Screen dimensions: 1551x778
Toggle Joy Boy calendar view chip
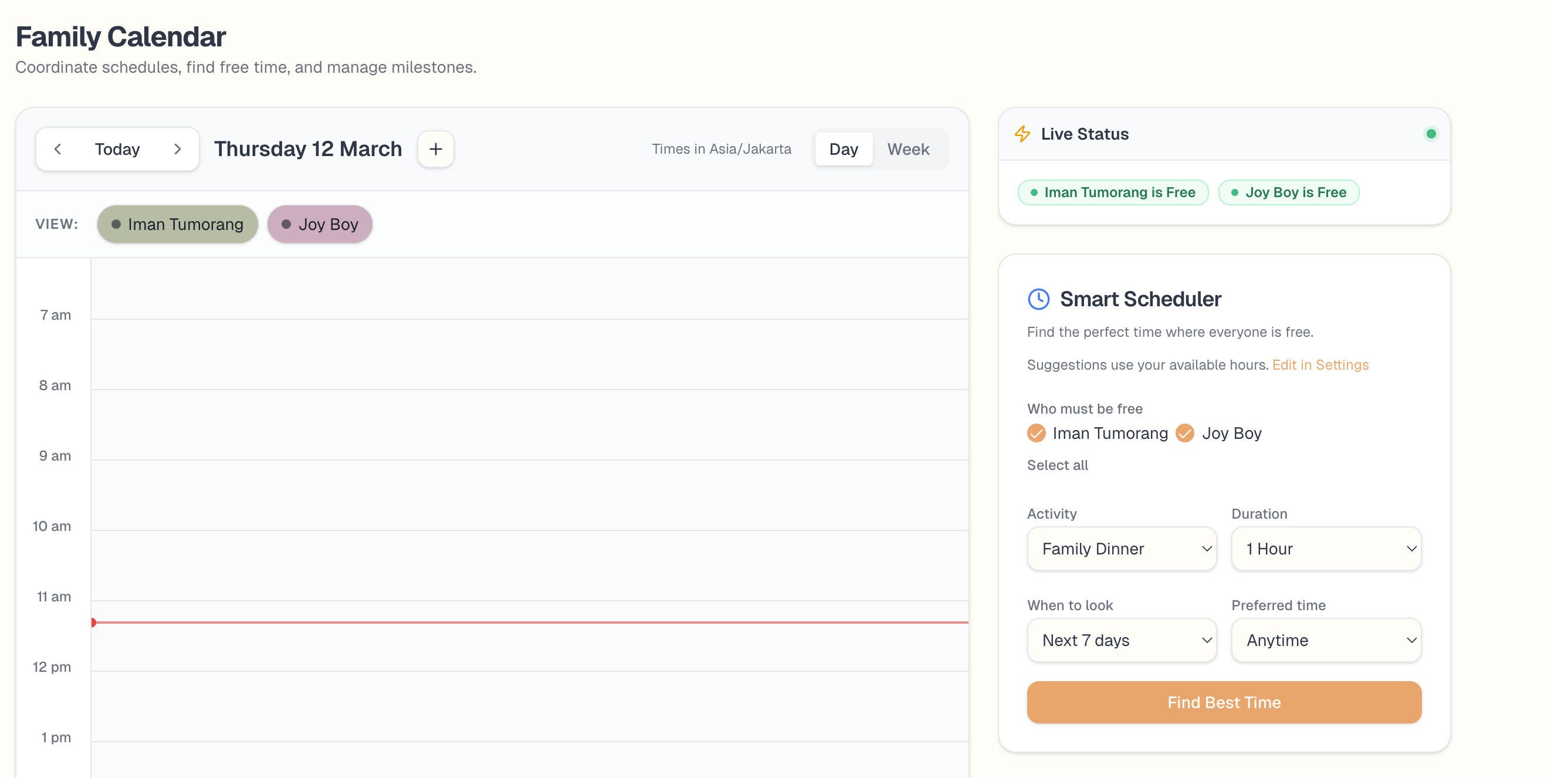[320, 224]
